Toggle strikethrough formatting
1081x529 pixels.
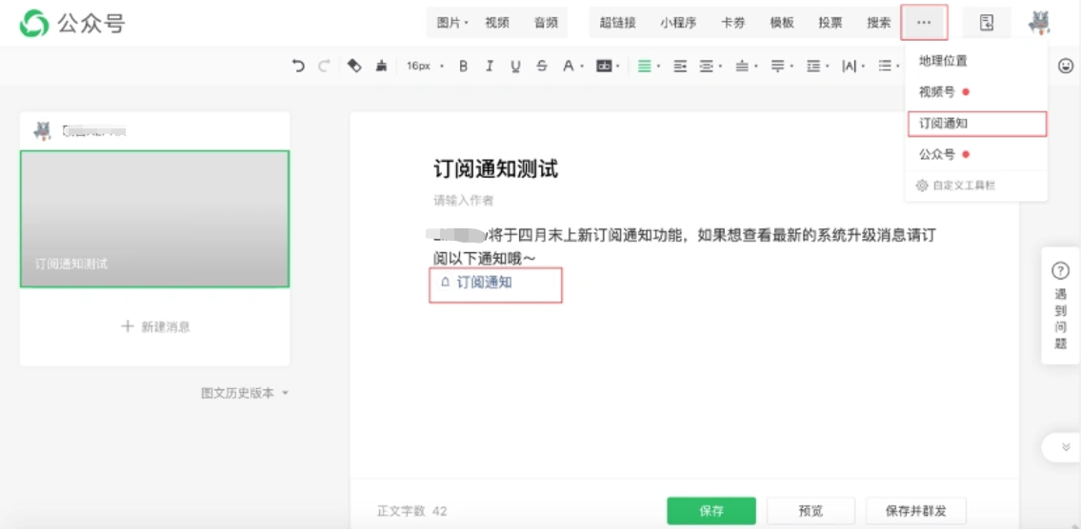pos(542,67)
